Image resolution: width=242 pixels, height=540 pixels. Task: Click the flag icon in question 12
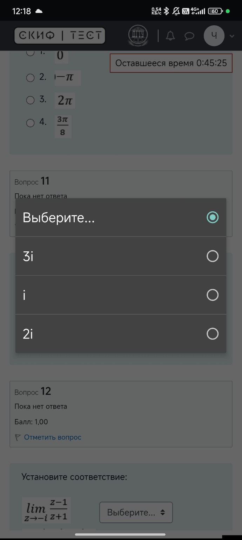(x=18, y=438)
